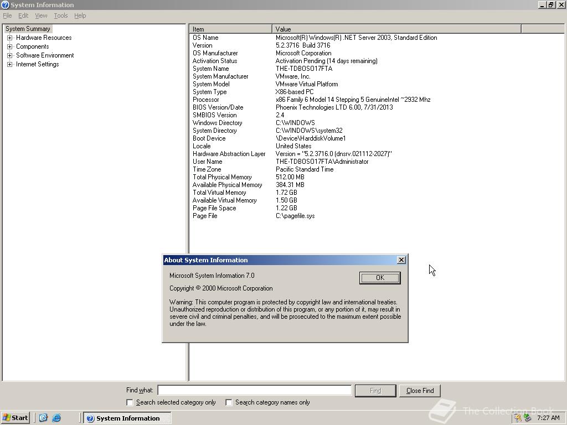Click the Find button
Viewport: 567px width, 425px height.
[375, 391]
